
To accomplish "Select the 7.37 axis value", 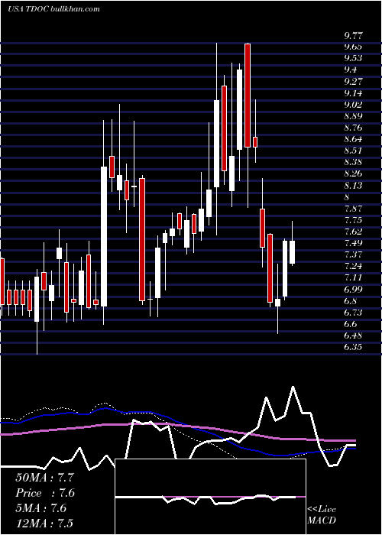I will pyautogui.click(x=354, y=255).
